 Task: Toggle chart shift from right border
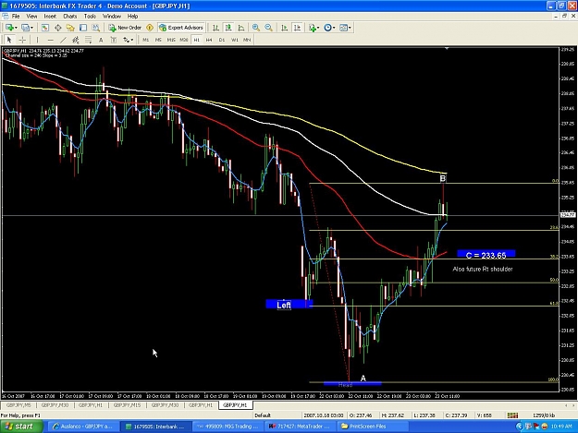pyautogui.click(x=297, y=28)
